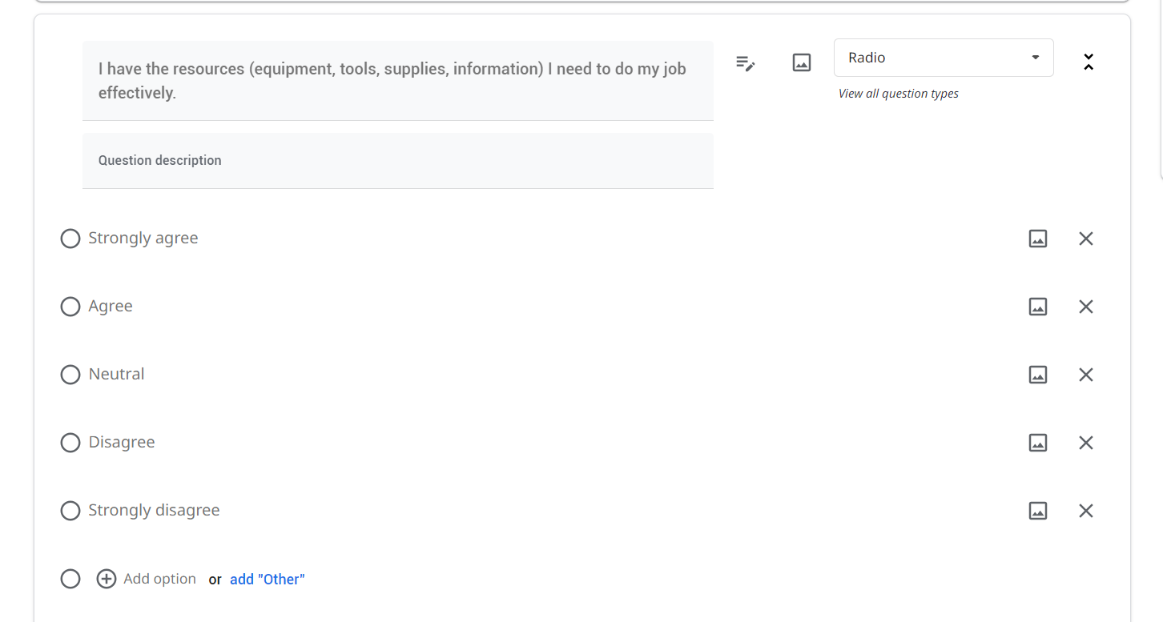The height and width of the screenshot is (622, 1163).
Task: Click View all question types link
Action: tap(898, 94)
